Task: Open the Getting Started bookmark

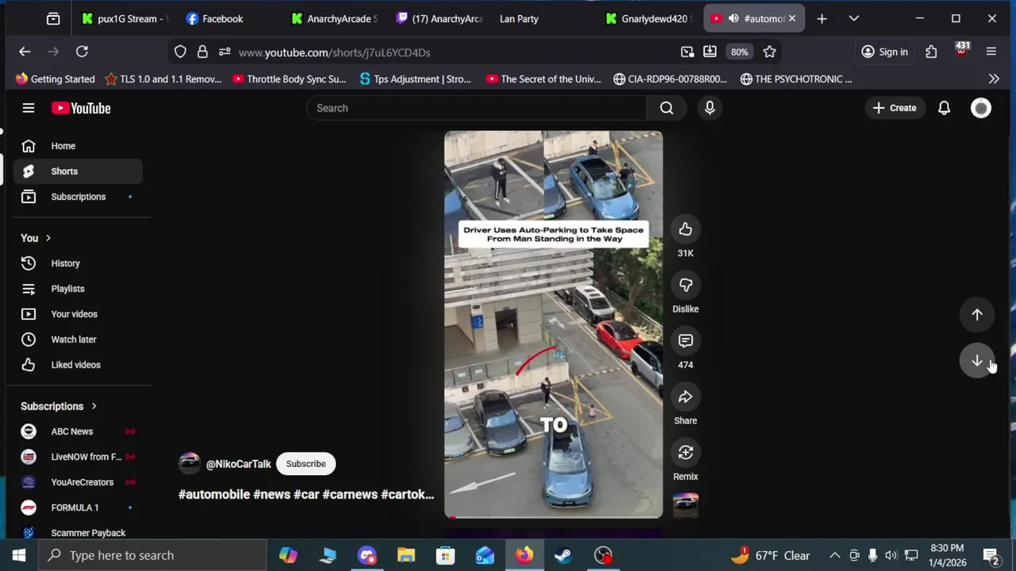Action: pyautogui.click(x=55, y=79)
